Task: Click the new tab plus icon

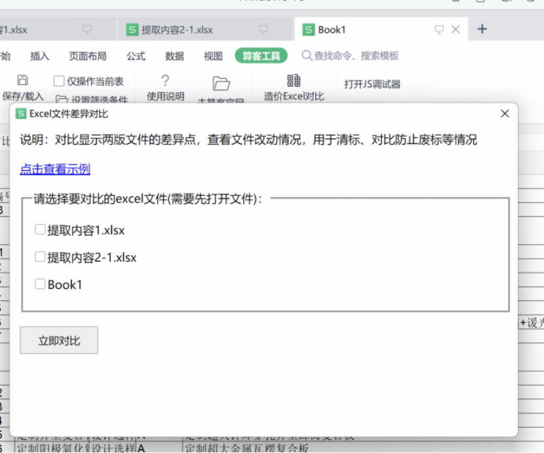Action: [x=482, y=29]
